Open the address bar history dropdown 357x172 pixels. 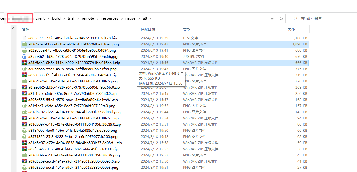coord(272,18)
